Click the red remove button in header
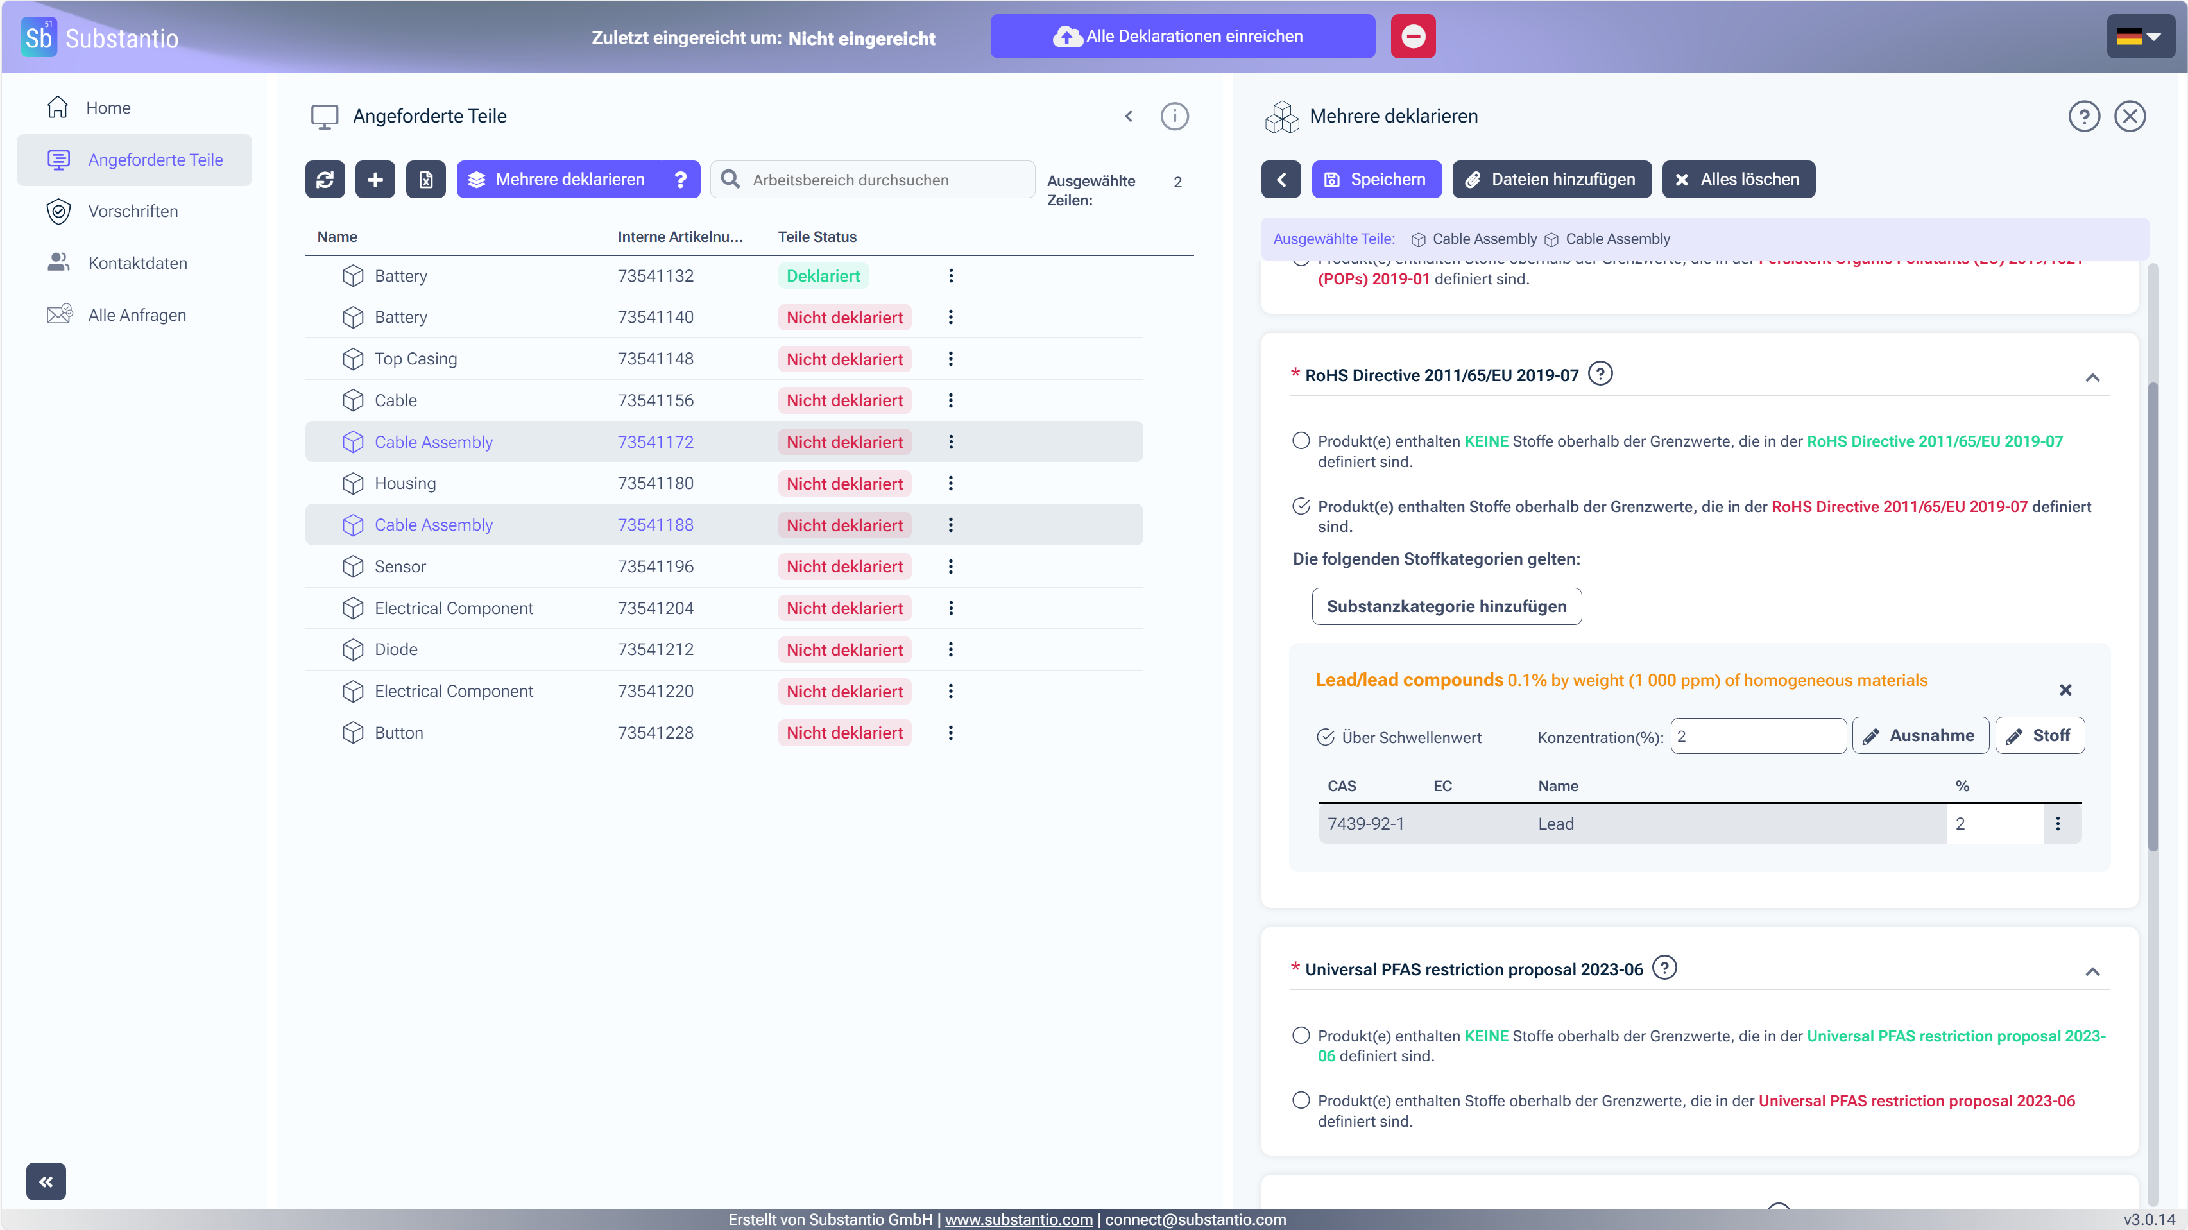Image resolution: width=2188 pixels, height=1230 pixels. point(1412,37)
